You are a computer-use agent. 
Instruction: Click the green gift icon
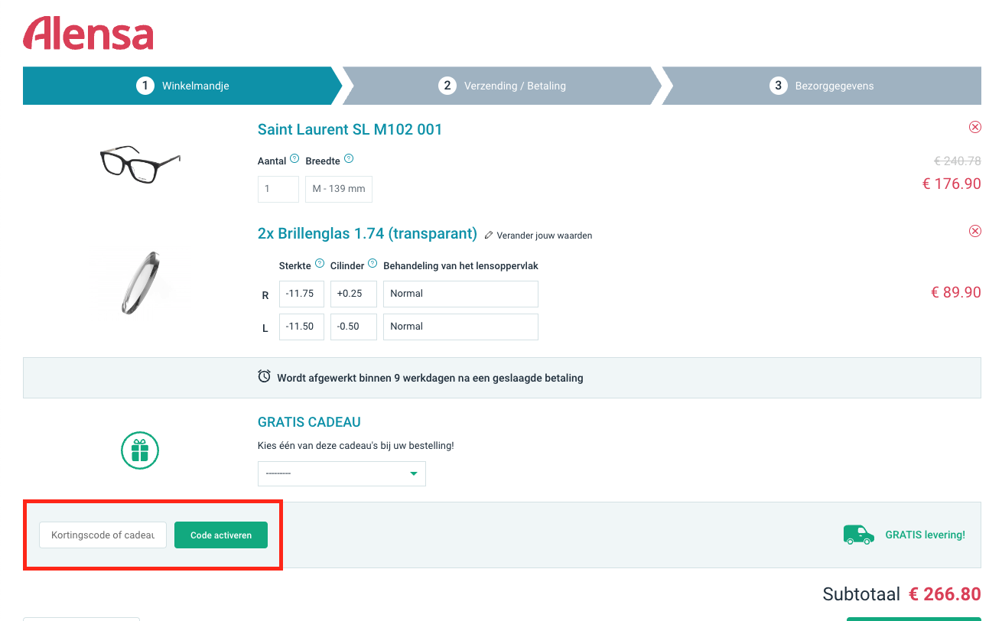coord(139,450)
